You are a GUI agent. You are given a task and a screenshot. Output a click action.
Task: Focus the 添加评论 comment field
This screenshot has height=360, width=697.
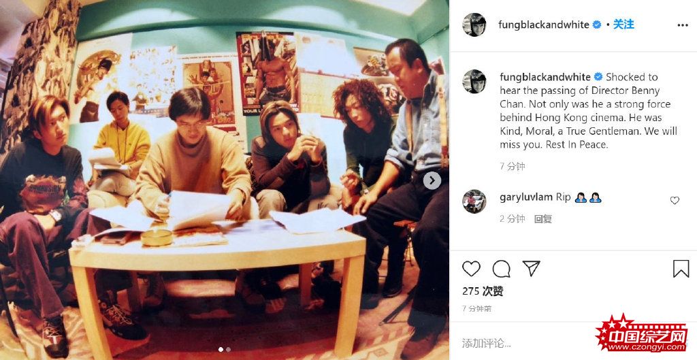(525, 343)
